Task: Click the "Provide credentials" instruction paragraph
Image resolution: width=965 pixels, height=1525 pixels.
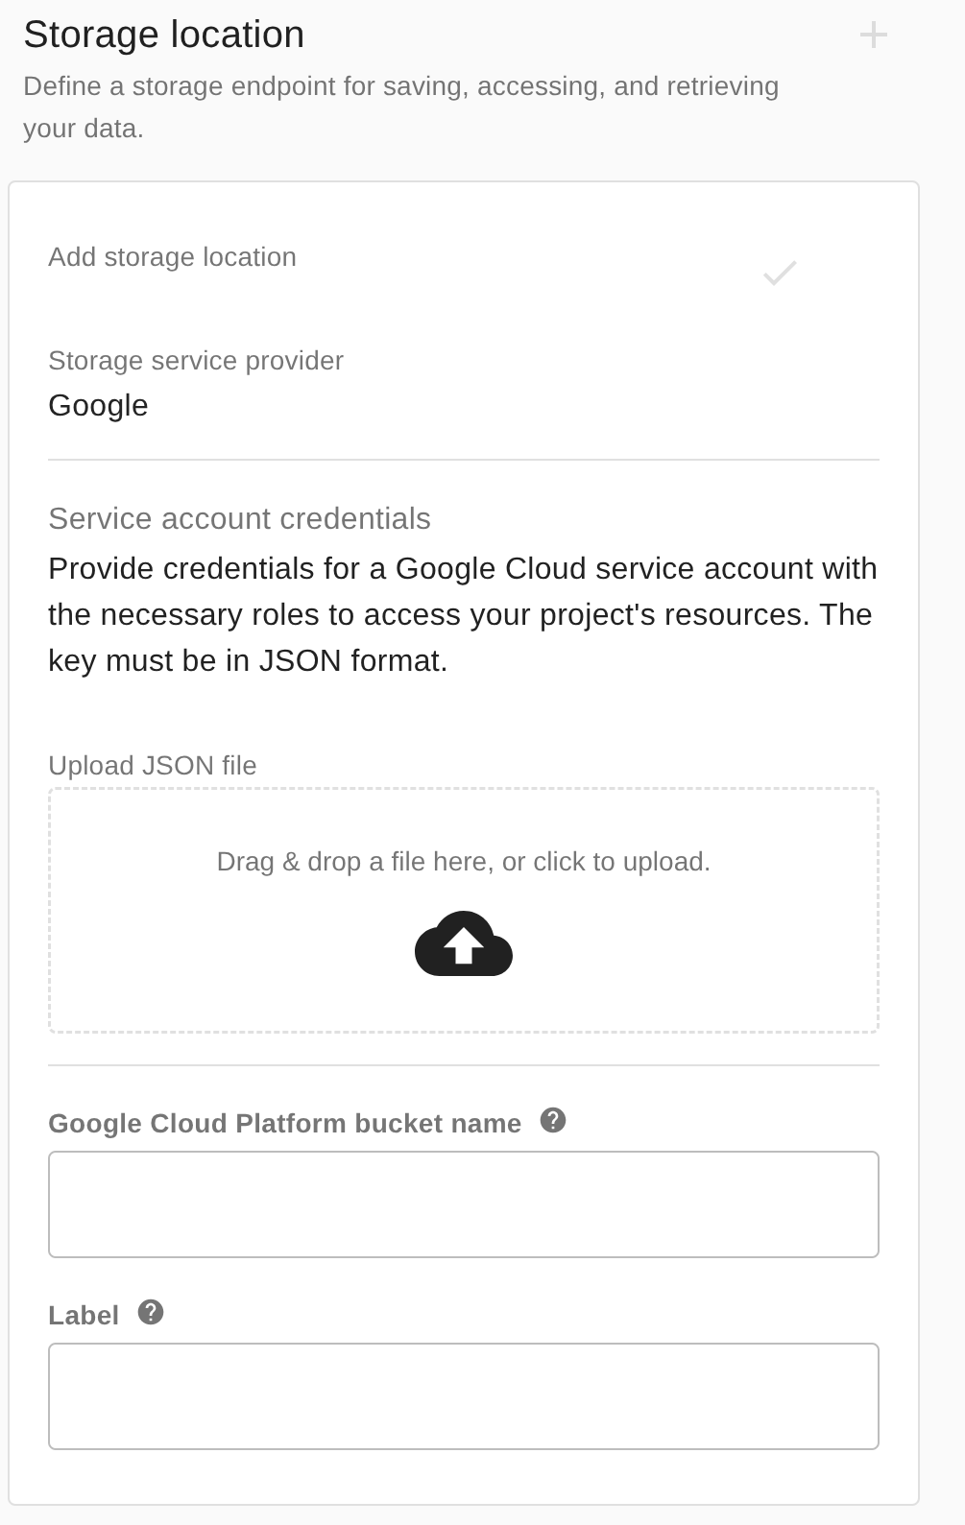Action: pos(462,614)
